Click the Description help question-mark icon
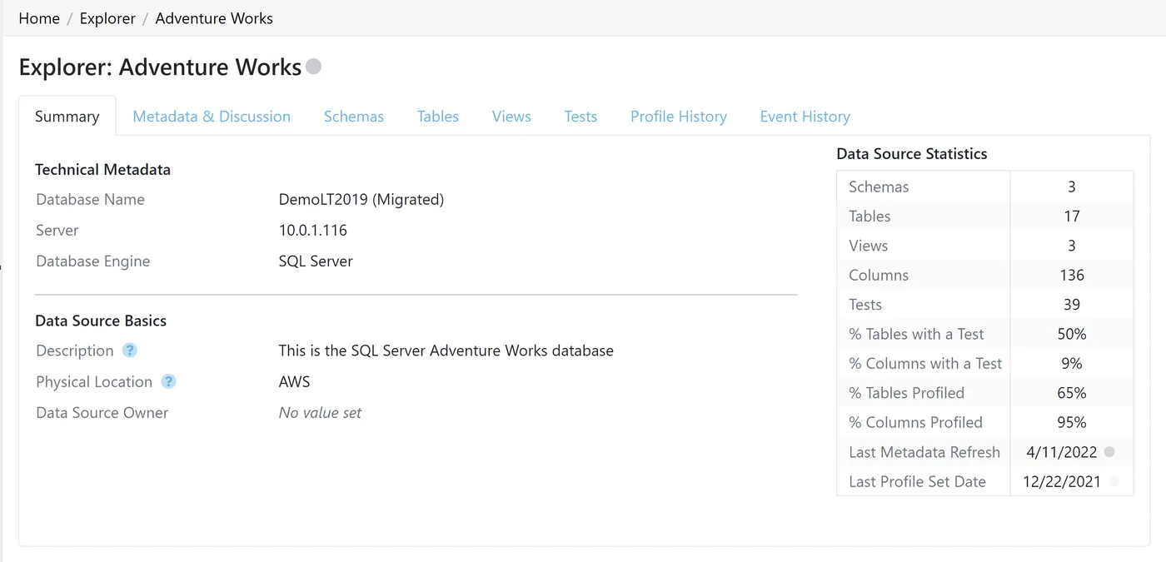This screenshot has width=1166, height=562. tap(129, 351)
